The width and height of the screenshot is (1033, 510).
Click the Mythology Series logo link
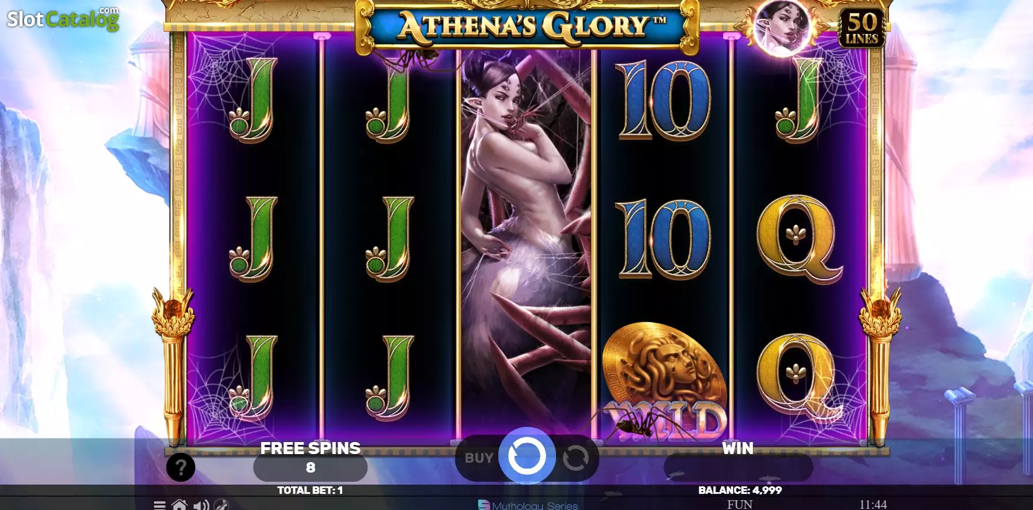(x=528, y=505)
